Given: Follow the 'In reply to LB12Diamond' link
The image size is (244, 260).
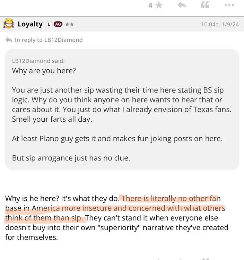Looking at the screenshot, I should (x=49, y=40).
